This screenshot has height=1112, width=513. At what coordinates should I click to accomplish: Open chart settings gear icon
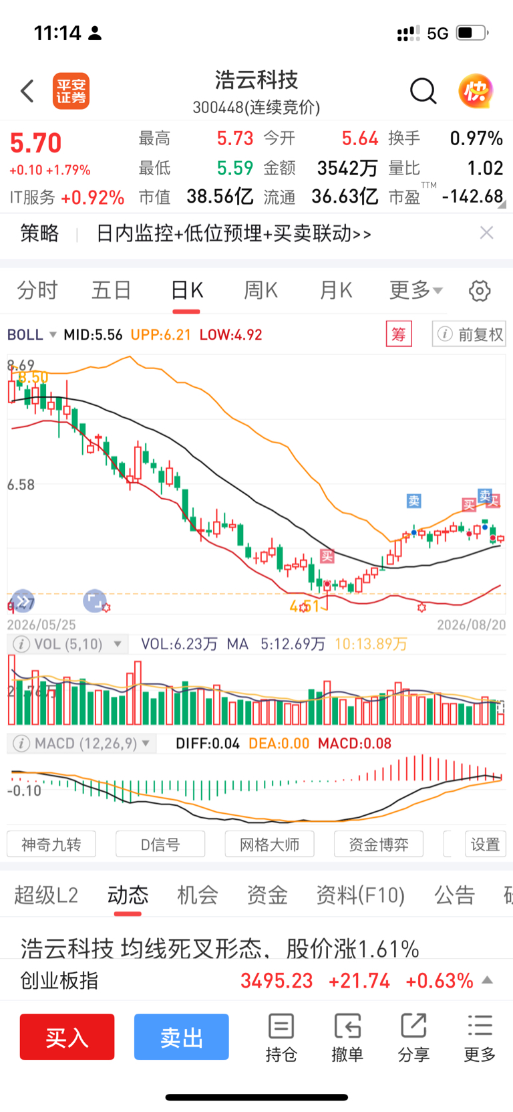(480, 291)
